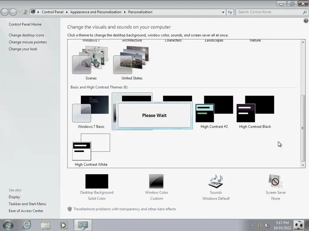The height and width of the screenshot is (231, 309).
Task: Click the Please Wait dialog
Action: point(154,115)
